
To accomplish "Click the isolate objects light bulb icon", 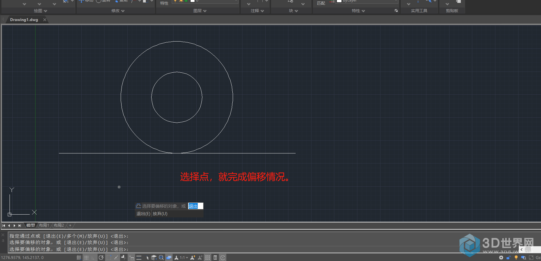I will pyautogui.click(x=516, y=258).
